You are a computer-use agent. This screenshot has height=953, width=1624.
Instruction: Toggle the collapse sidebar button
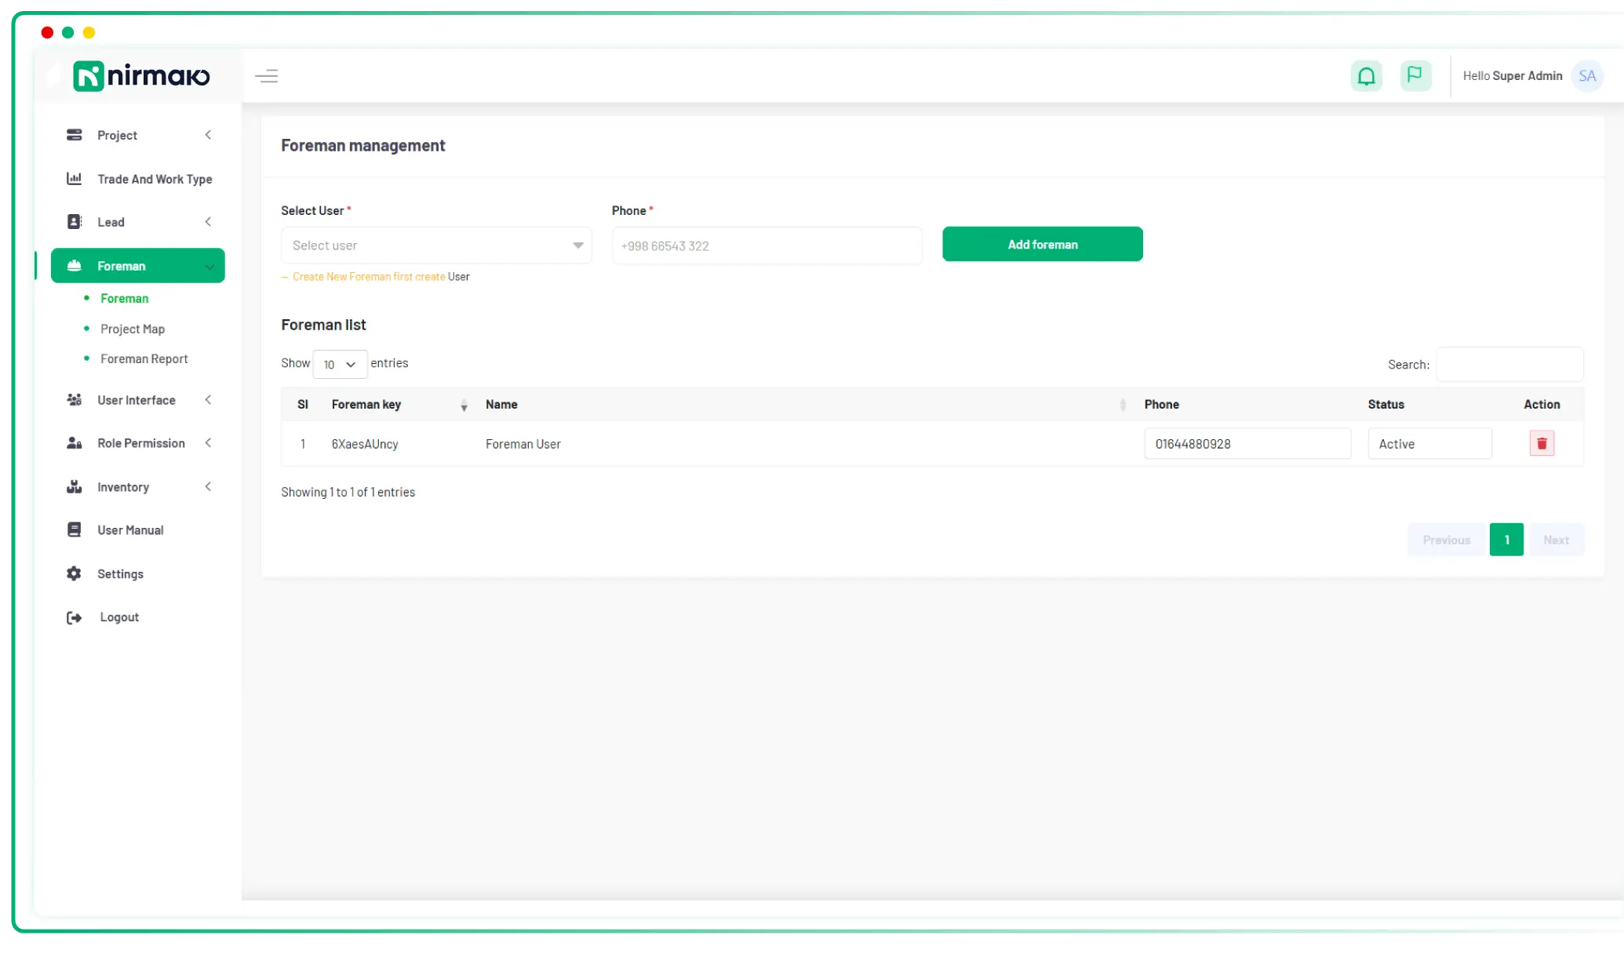[x=268, y=76]
